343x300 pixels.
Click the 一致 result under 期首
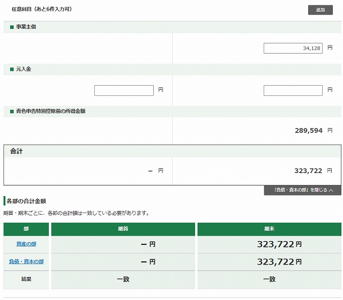[x=123, y=279]
